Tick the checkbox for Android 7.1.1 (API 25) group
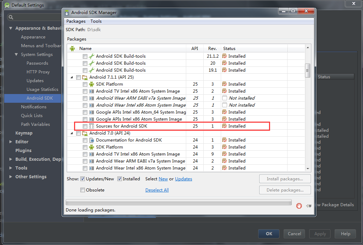Image resolution: width=363 pixels, height=245 pixels. pos(78,77)
